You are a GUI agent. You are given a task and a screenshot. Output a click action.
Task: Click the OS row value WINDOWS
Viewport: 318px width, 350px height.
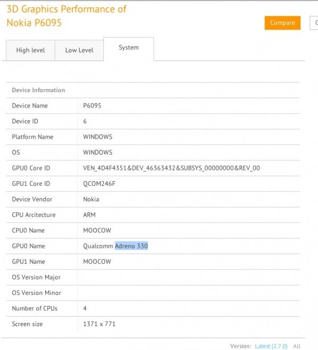click(x=98, y=152)
